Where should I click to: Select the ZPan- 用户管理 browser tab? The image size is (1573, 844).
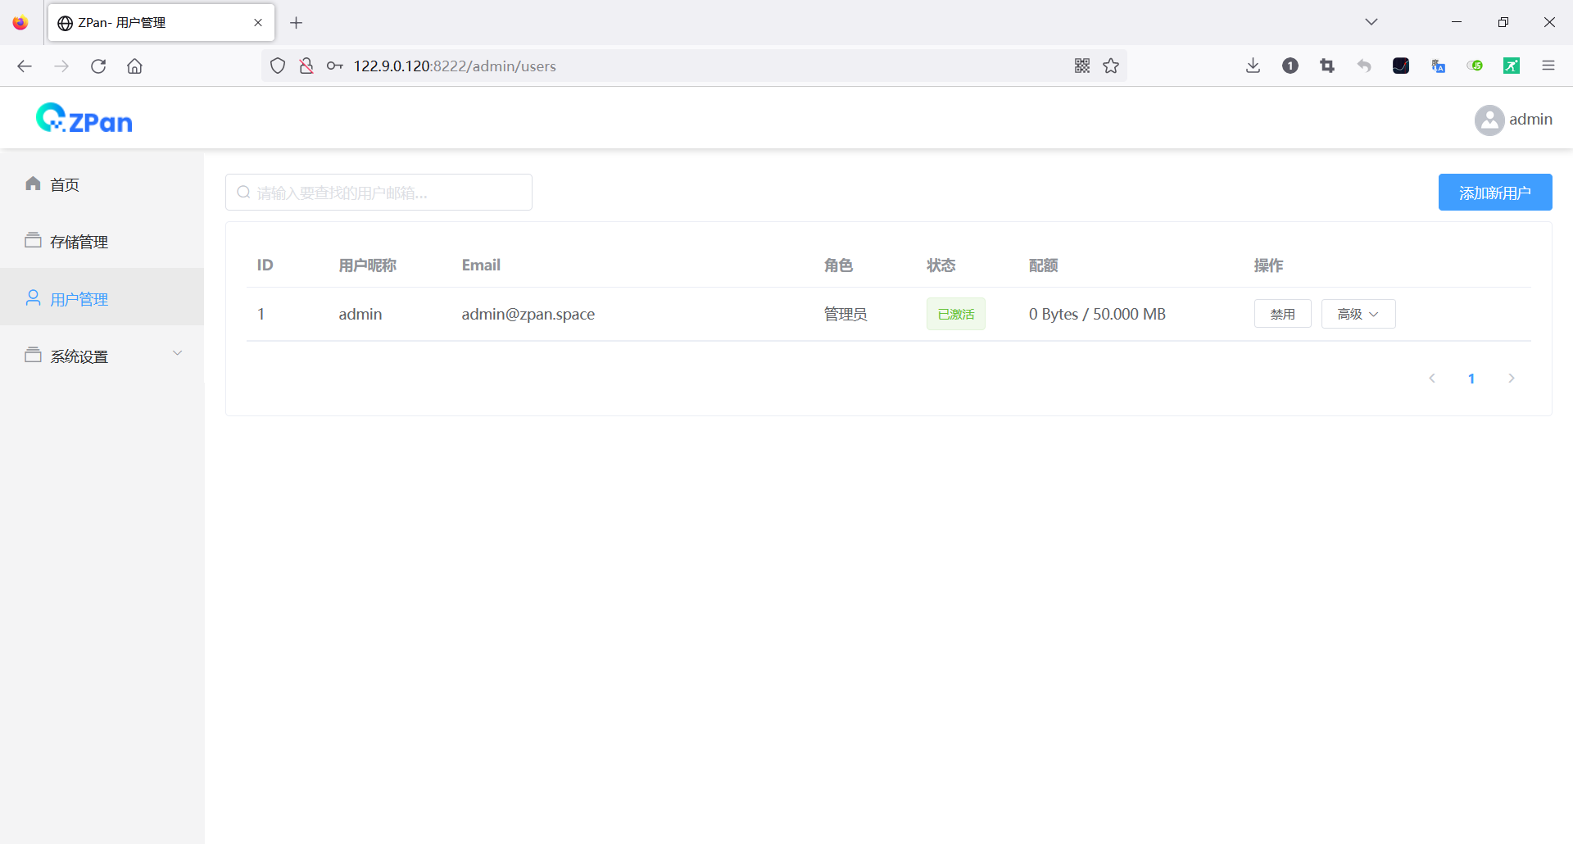[161, 23]
